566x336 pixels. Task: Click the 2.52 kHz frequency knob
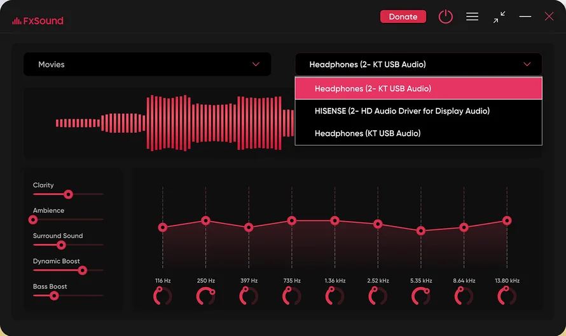point(378,296)
